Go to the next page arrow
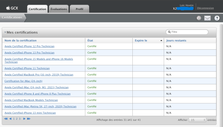Viewport: 223px width, 127px height. click(24, 119)
